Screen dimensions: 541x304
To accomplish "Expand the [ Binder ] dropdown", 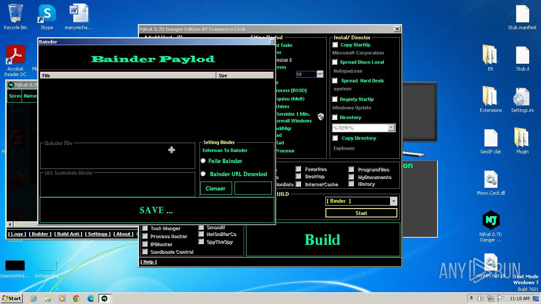I will [x=393, y=201].
